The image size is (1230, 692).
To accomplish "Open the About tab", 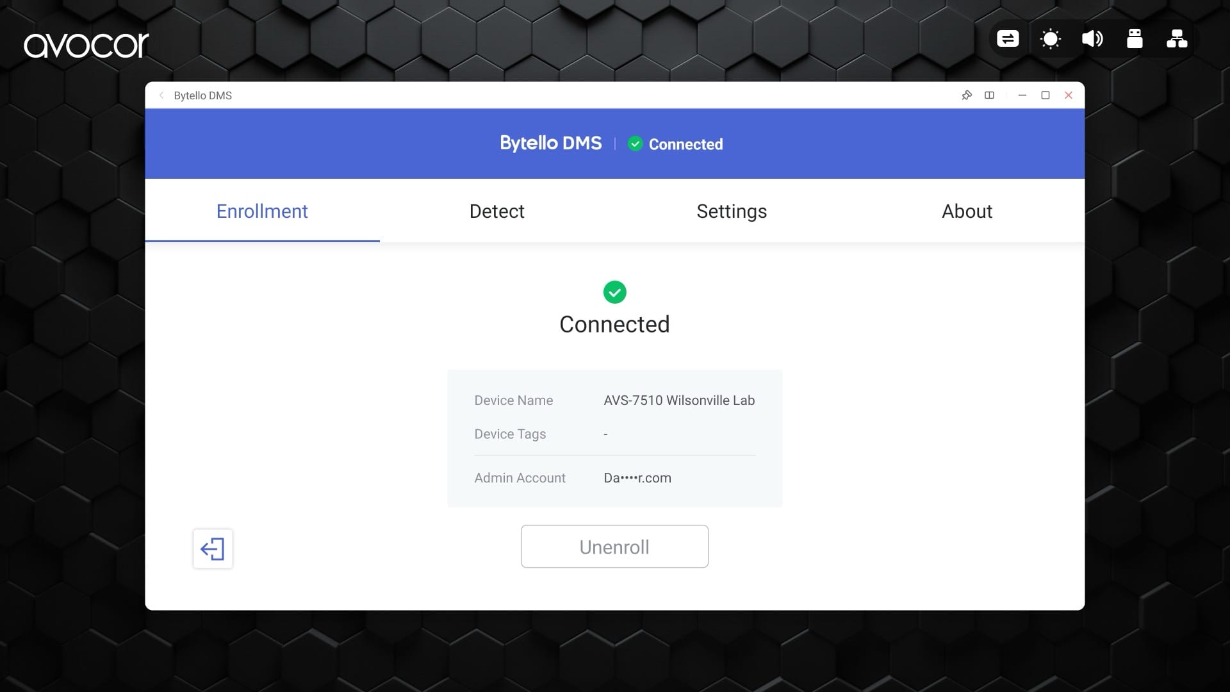I will click(967, 211).
